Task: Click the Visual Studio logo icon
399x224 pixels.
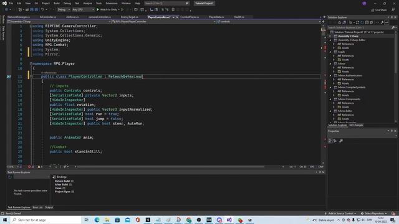Action: click(x=4, y=3)
